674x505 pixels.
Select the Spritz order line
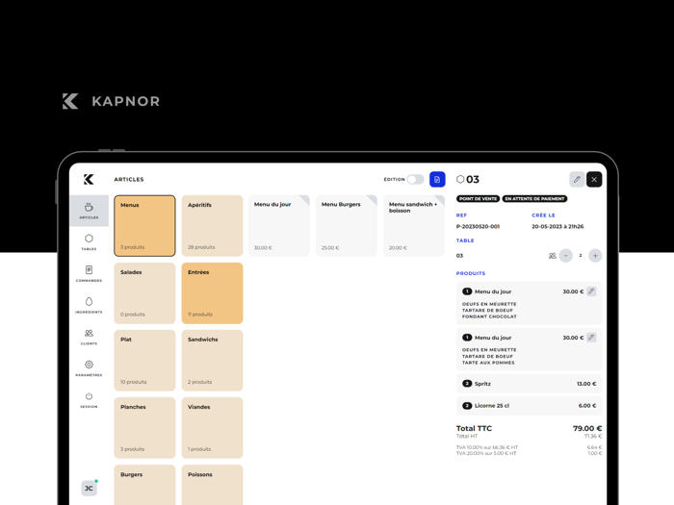(x=530, y=384)
